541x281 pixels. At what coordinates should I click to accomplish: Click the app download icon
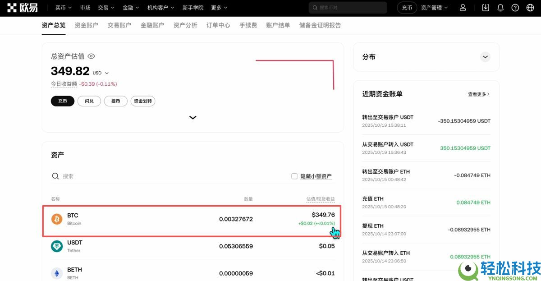pos(485,7)
